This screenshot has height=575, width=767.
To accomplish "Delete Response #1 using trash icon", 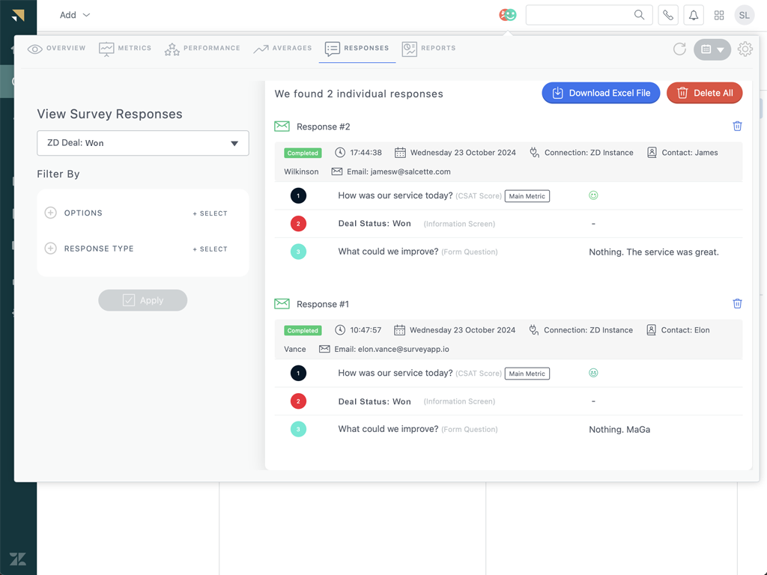I will point(737,304).
